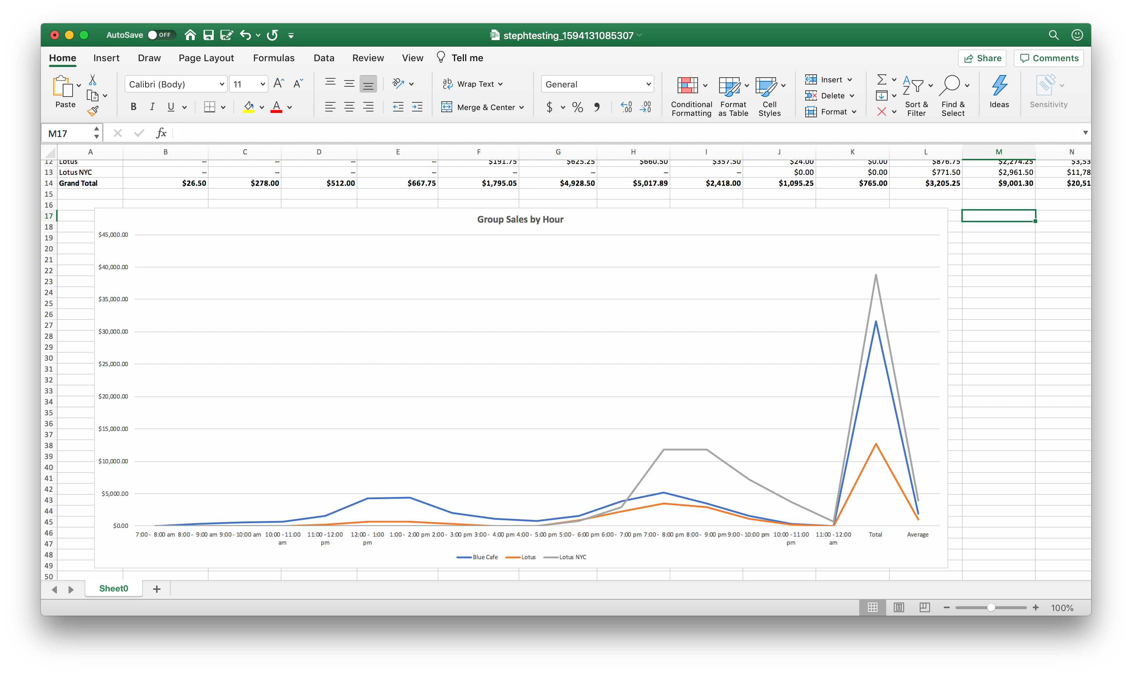Open the Formulas ribbon tab
The width and height of the screenshot is (1132, 674).
pos(274,58)
